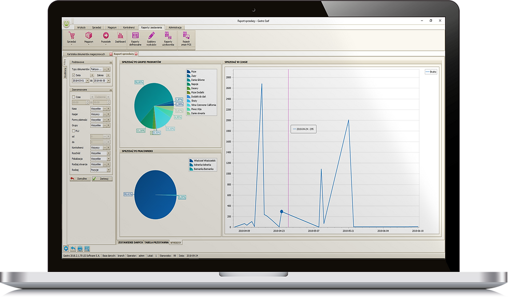This screenshot has width=508, height=297.
Task: Click the Dania Główne legend color swatch
Action: (x=189, y=80)
